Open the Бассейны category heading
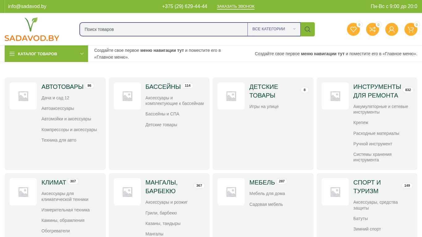Screen dimensions: 422x237 coord(163,87)
